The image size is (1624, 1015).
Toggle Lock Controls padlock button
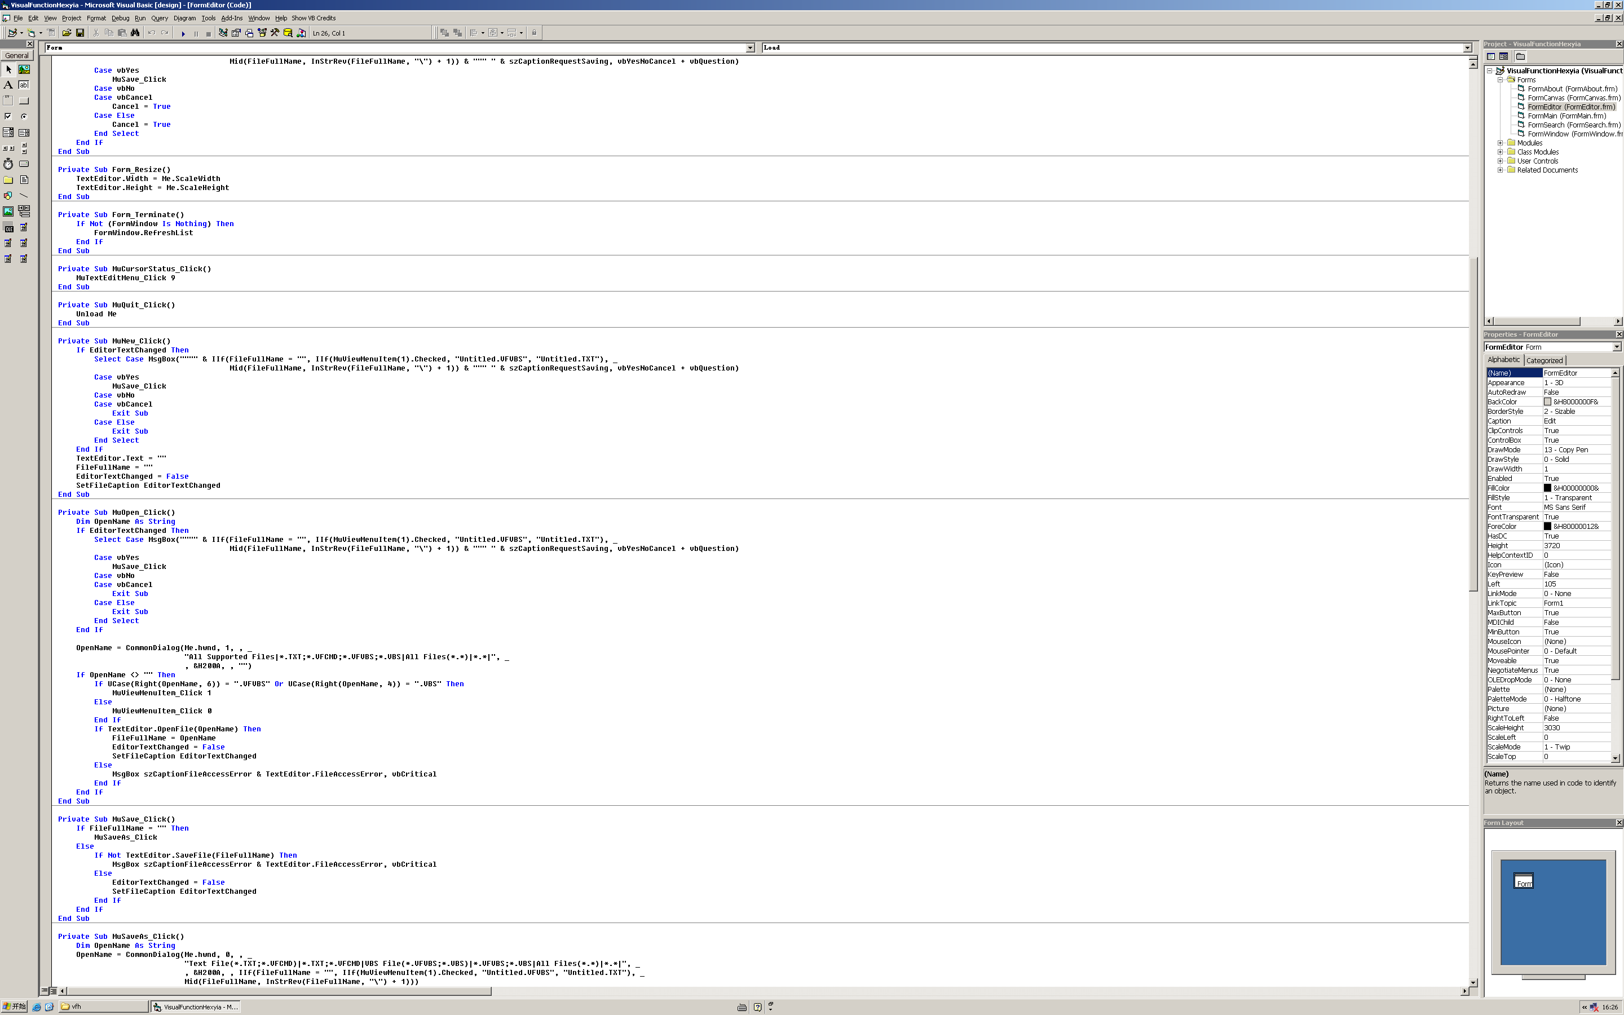point(534,33)
